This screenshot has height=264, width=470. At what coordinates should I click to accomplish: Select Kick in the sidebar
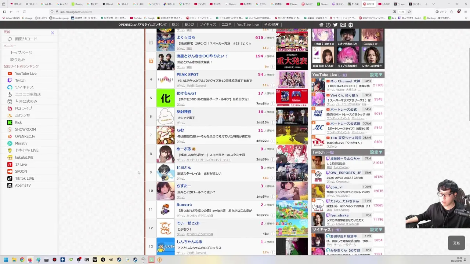[x=18, y=122]
